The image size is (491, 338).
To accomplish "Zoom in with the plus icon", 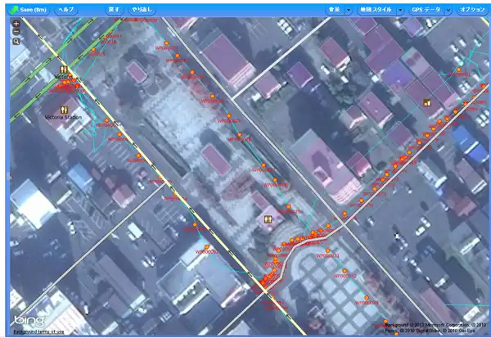I will (16, 24).
